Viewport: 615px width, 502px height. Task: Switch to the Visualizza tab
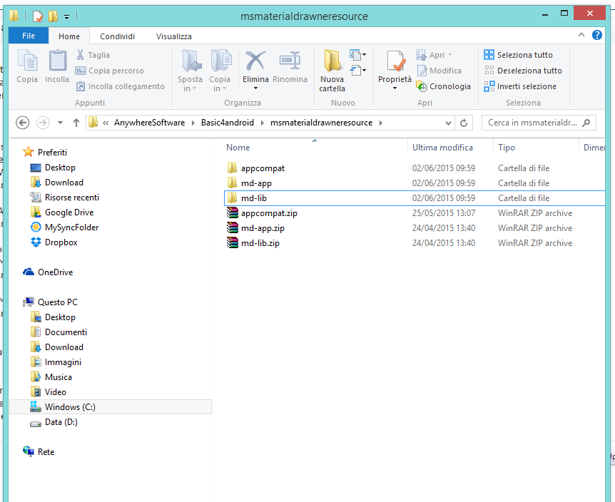click(x=174, y=36)
